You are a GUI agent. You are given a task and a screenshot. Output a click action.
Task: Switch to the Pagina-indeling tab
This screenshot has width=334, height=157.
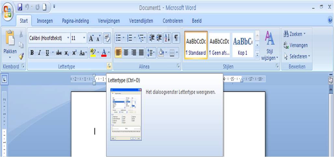76,21
